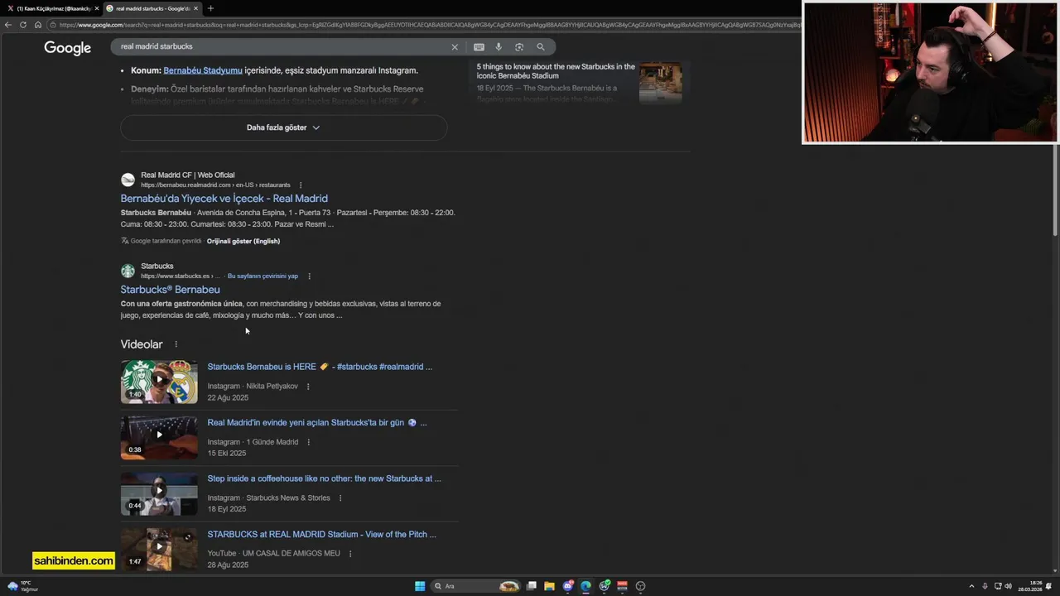Reload the page in the browser
Screen dimensions: 1060x596
click(x=23, y=25)
